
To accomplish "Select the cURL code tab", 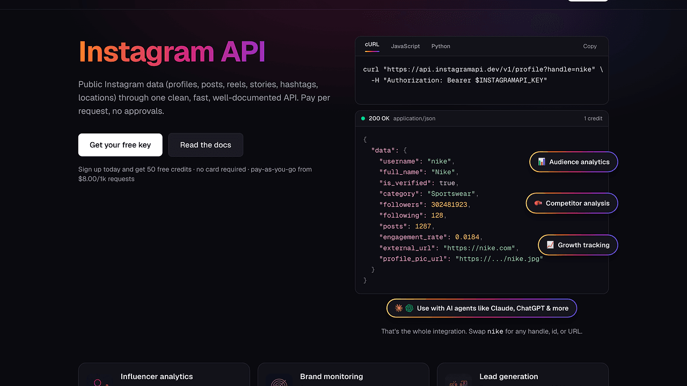I will tap(372, 46).
